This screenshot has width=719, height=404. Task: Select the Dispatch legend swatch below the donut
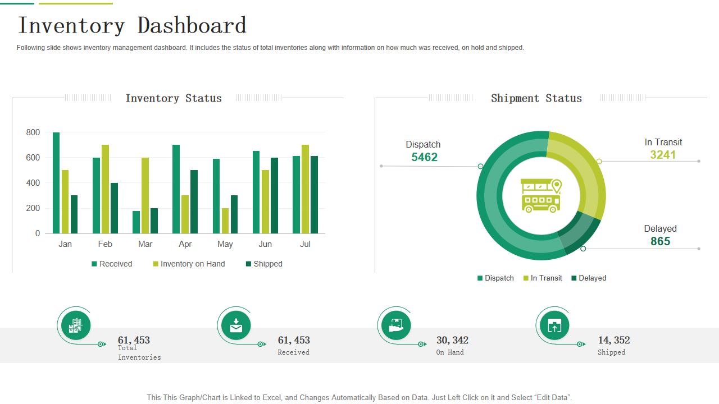coord(480,278)
